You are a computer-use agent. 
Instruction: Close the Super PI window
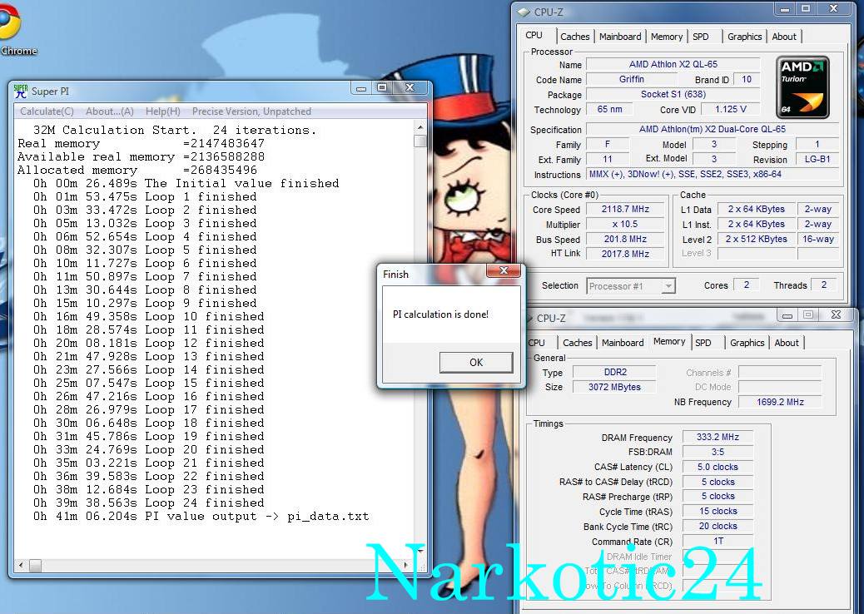pos(410,88)
